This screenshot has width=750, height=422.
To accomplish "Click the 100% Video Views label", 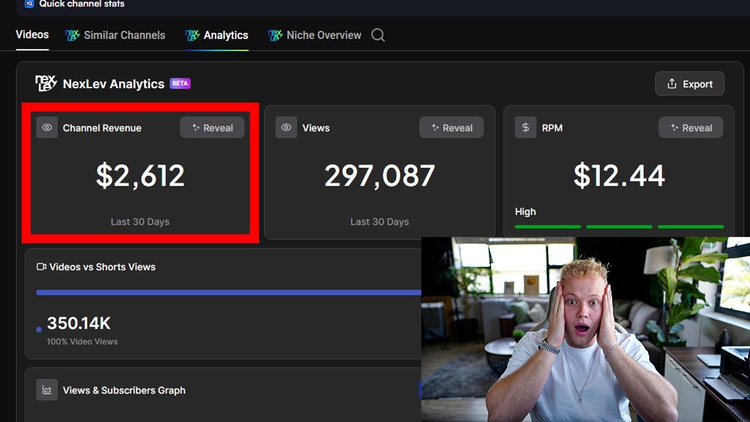I will [x=82, y=341].
